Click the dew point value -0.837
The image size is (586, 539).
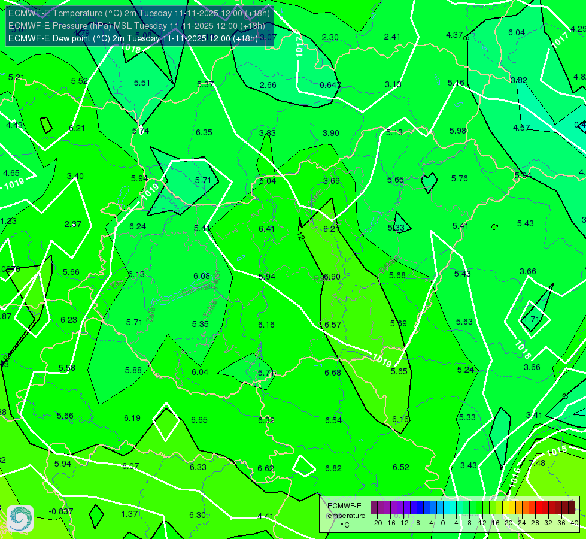(x=61, y=511)
